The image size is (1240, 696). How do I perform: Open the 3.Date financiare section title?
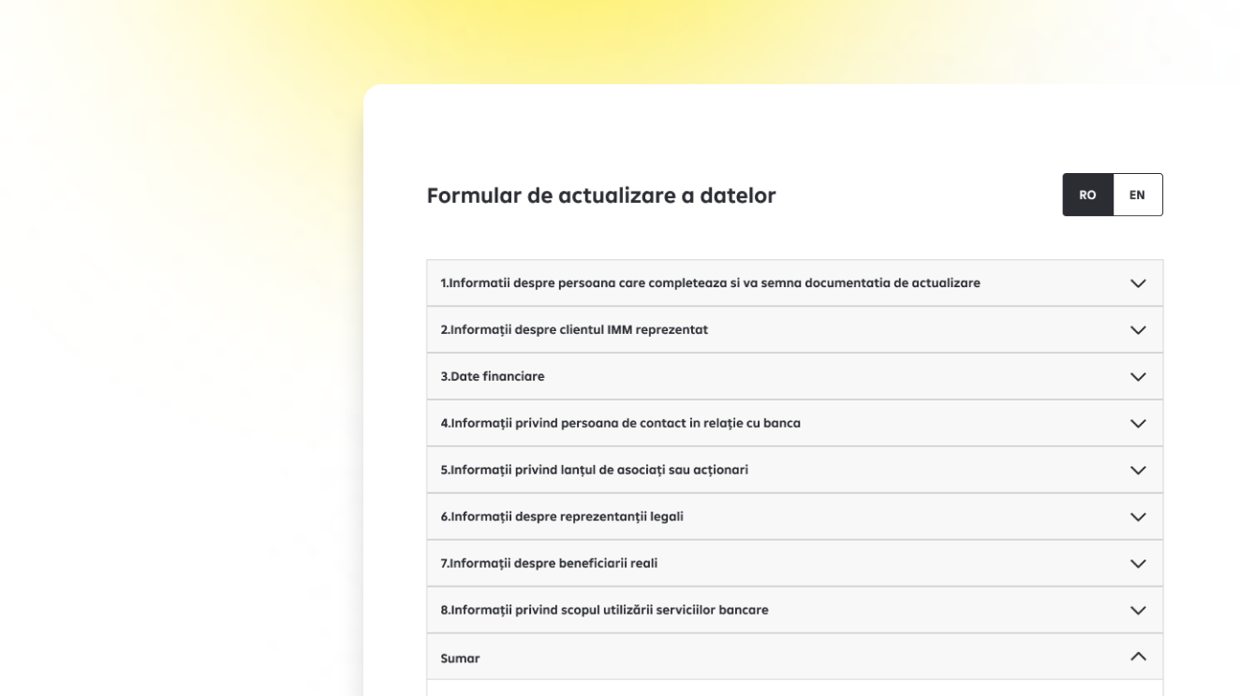(x=493, y=376)
